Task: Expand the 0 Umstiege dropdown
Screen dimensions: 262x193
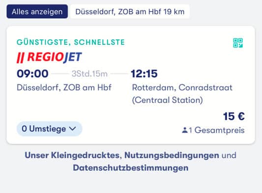Action: pos(49,129)
